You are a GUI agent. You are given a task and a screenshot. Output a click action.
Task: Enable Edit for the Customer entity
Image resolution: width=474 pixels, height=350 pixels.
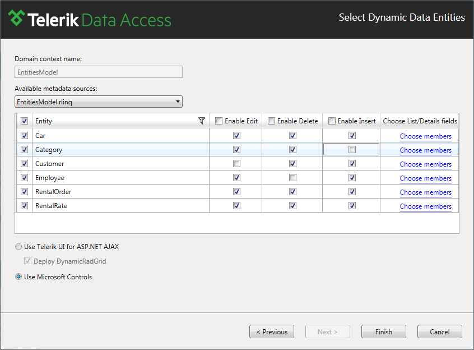pyautogui.click(x=236, y=164)
